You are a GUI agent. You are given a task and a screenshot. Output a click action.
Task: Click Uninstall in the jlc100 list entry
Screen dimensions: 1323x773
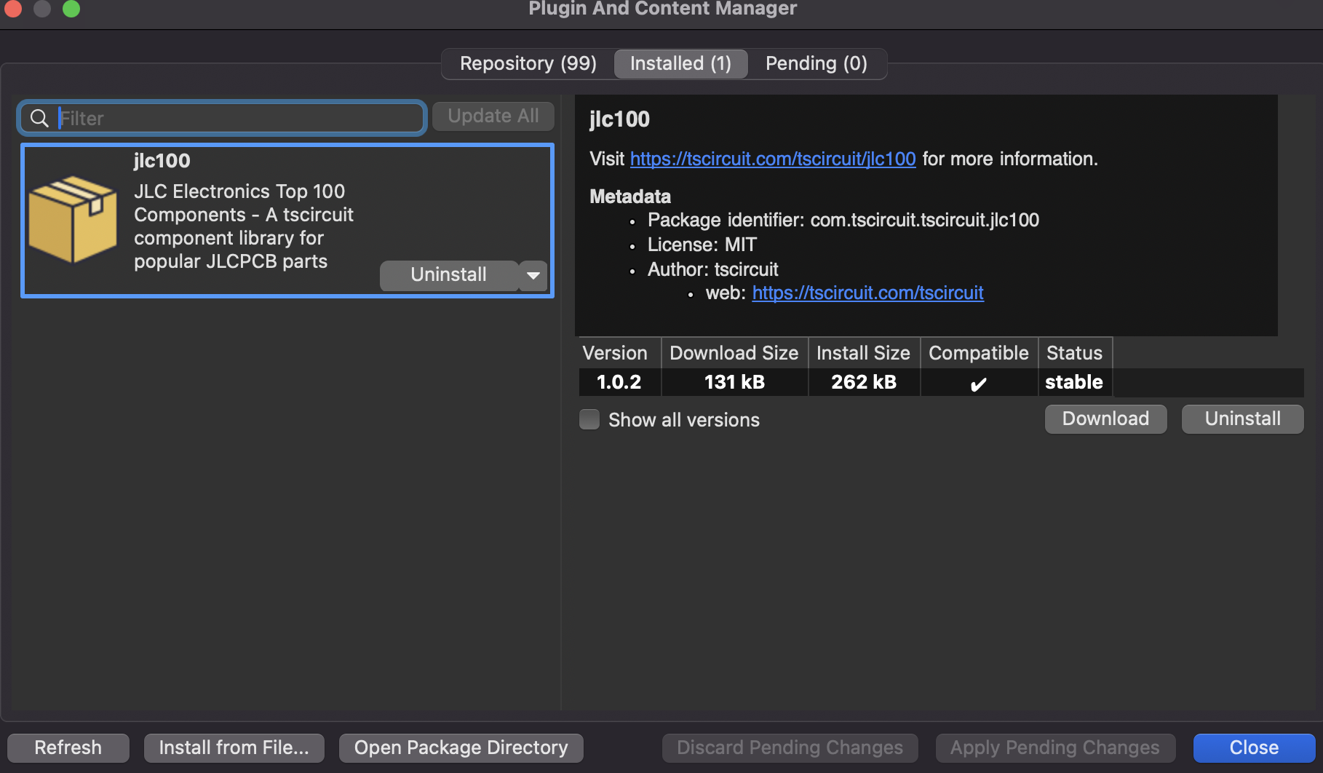pyautogui.click(x=448, y=275)
